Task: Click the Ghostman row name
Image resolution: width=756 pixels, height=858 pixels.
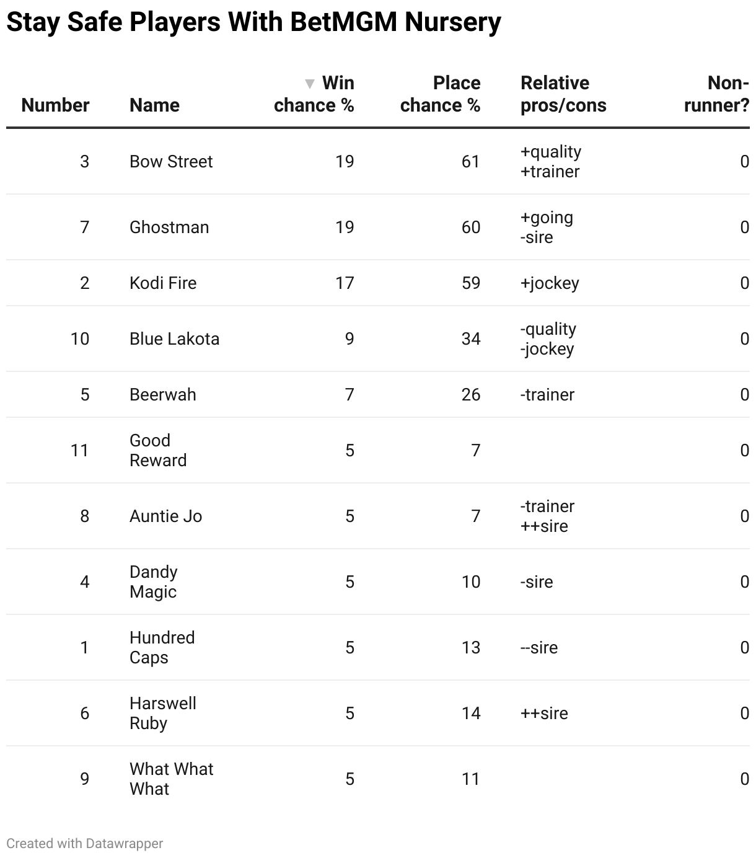Action: coord(169,228)
